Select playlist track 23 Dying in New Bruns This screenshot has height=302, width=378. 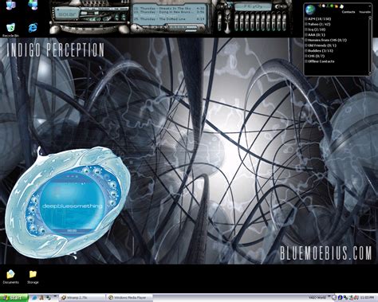point(169,12)
